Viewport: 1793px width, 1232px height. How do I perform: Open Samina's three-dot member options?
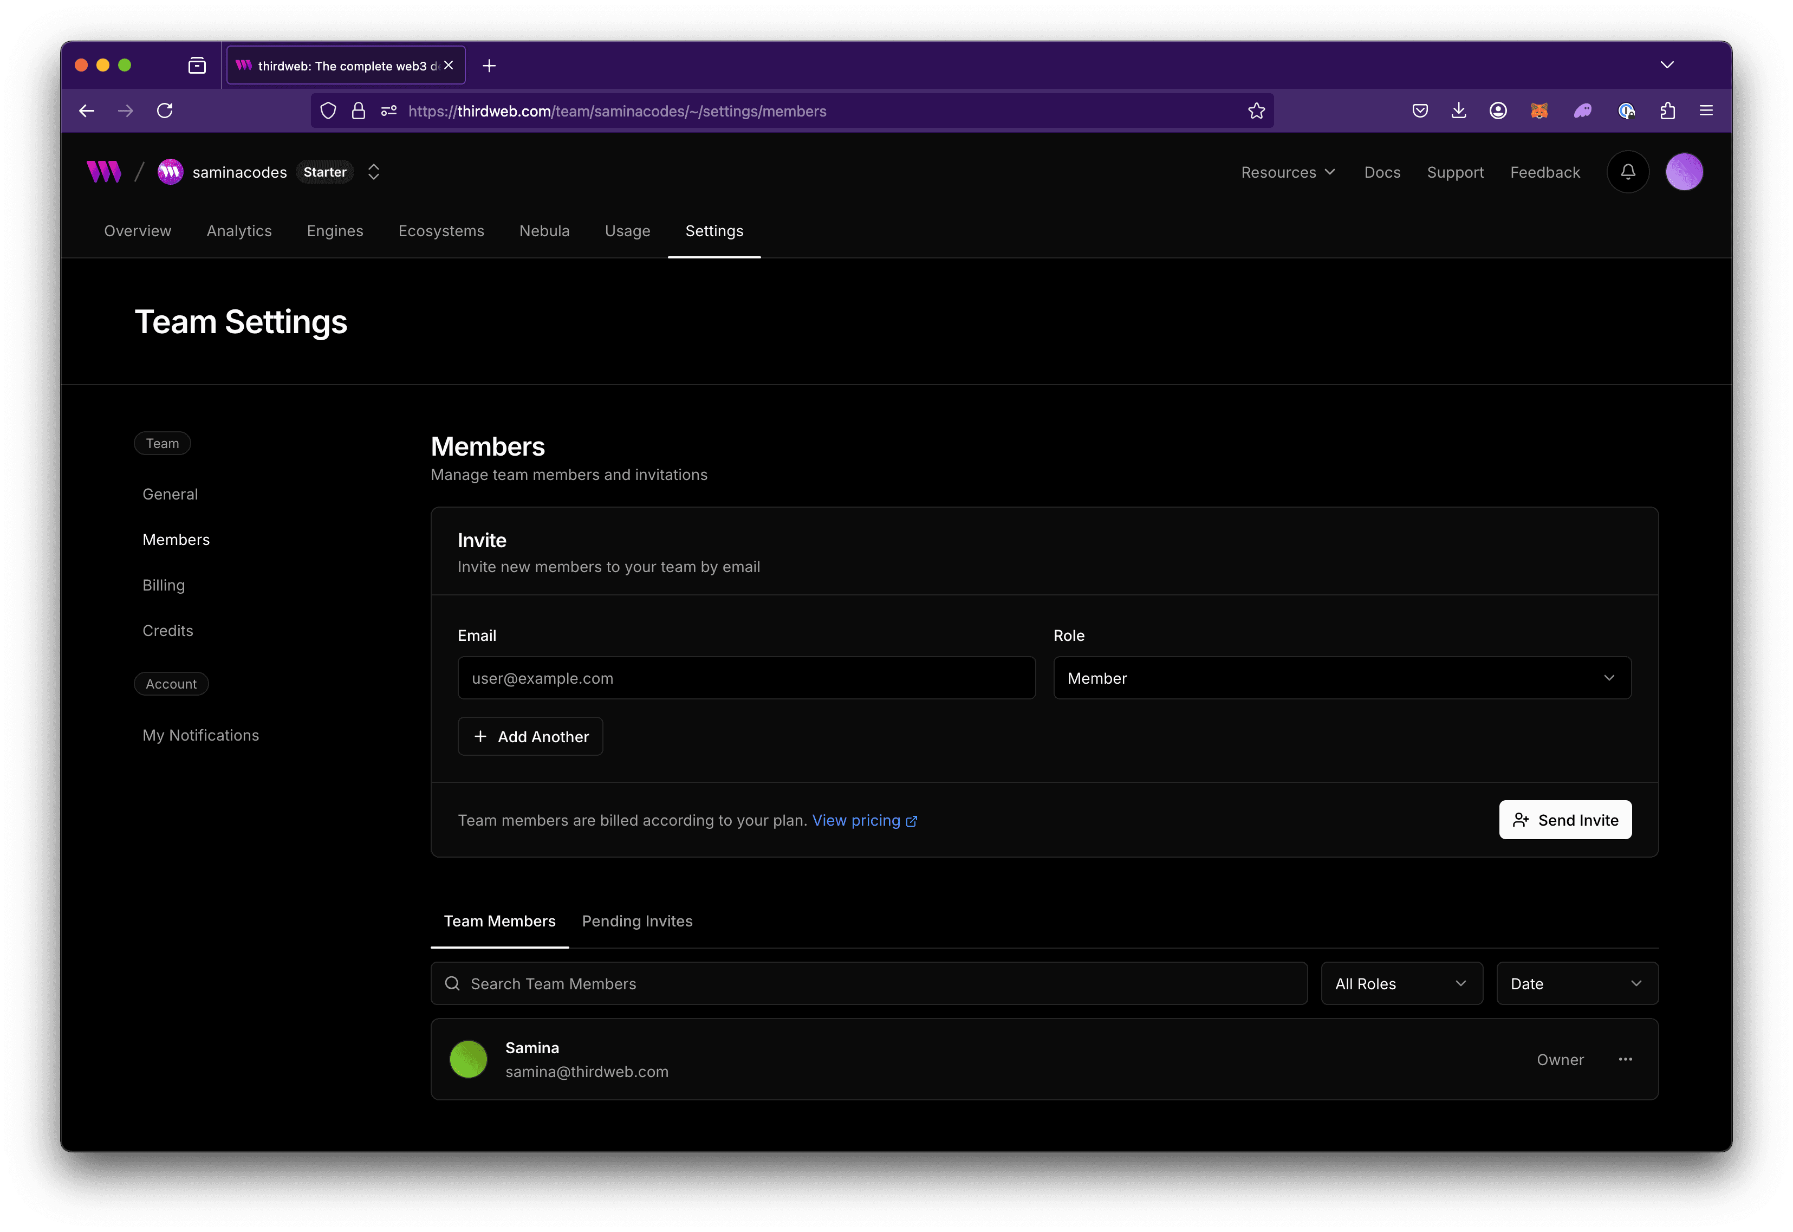click(1625, 1059)
